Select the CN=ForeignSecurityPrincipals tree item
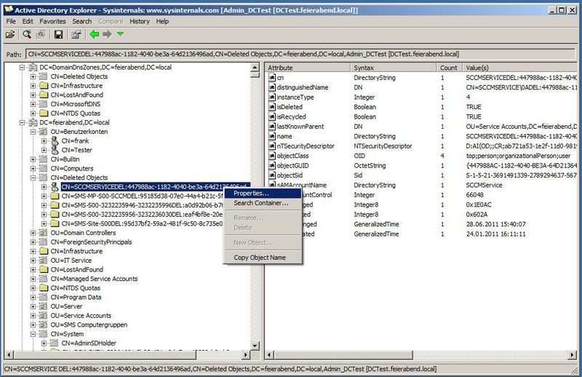Viewport: 582px width, 377px height. tap(92, 242)
